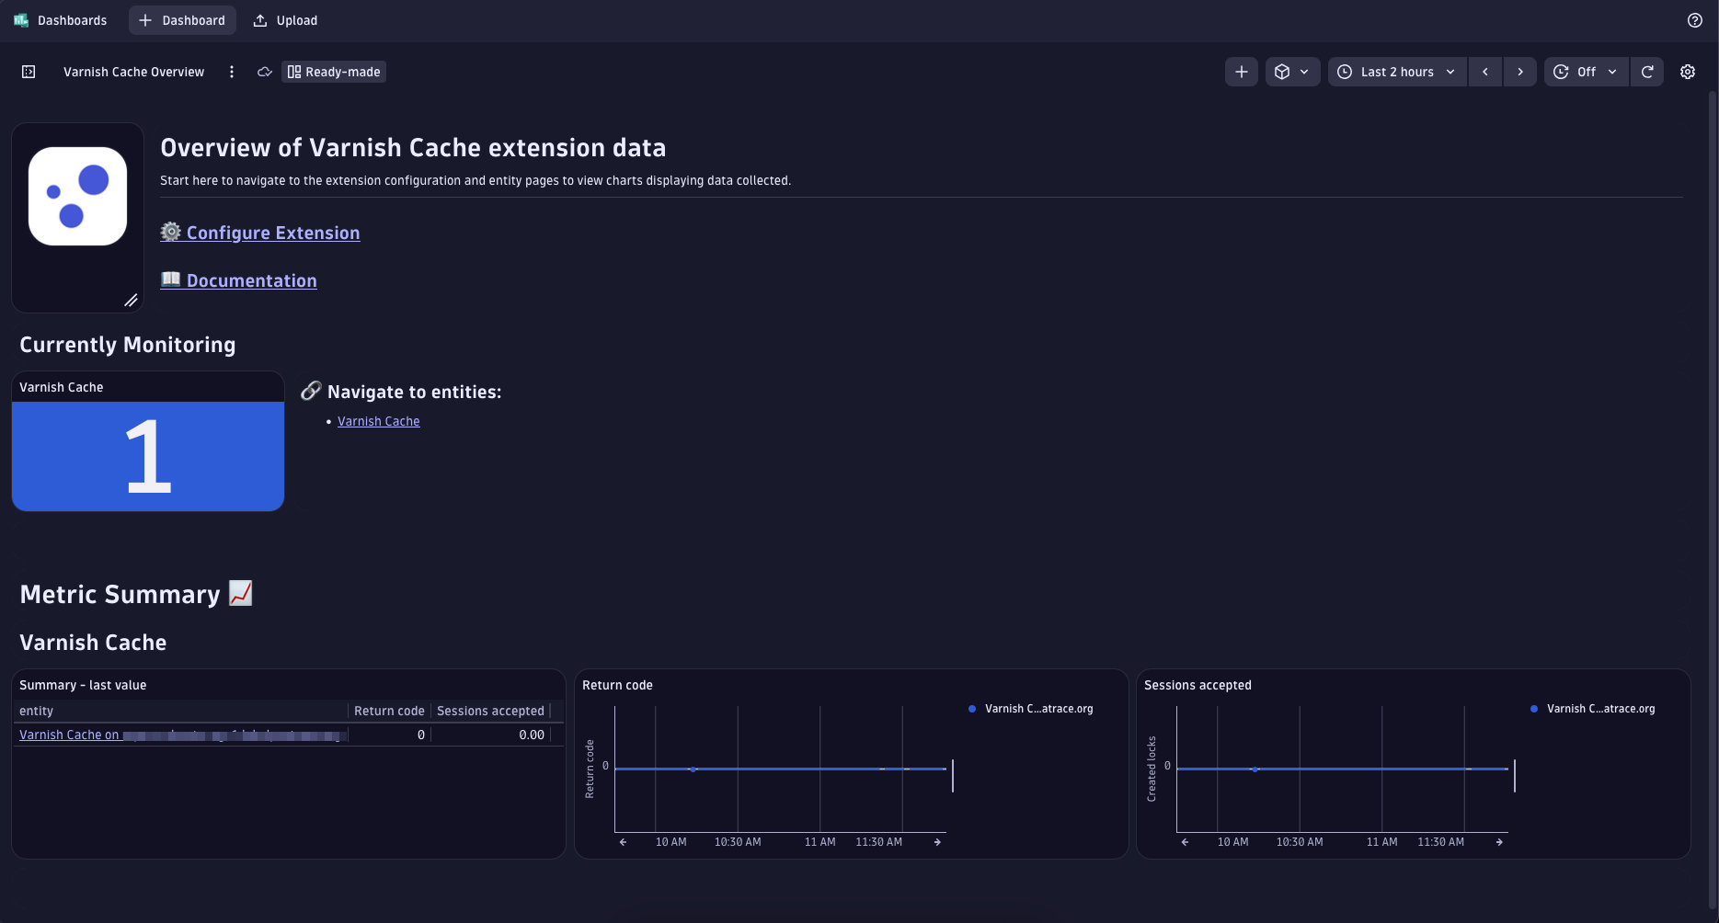Click the Varnish Cache entity link
The image size is (1719, 923).
(x=378, y=421)
